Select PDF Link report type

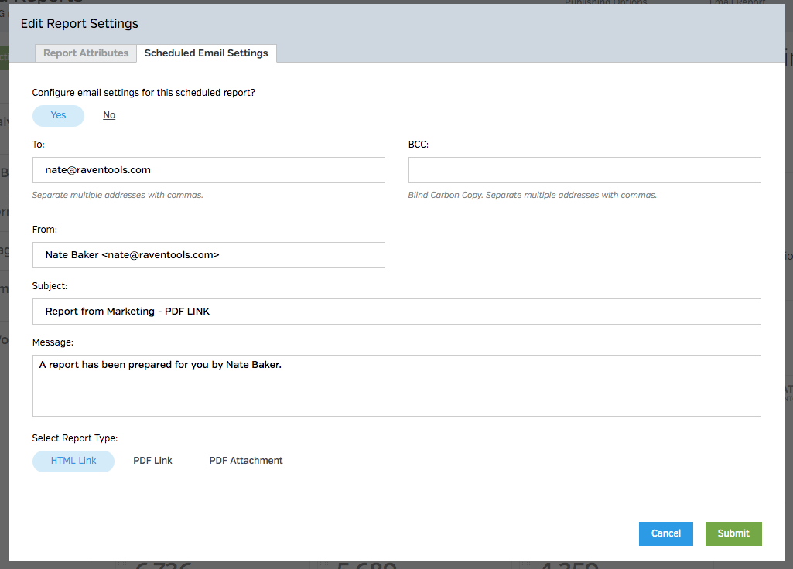click(152, 461)
